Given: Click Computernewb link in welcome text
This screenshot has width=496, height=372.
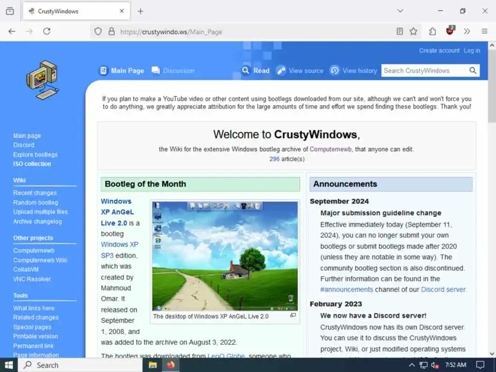Looking at the screenshot, I should 330,149.
